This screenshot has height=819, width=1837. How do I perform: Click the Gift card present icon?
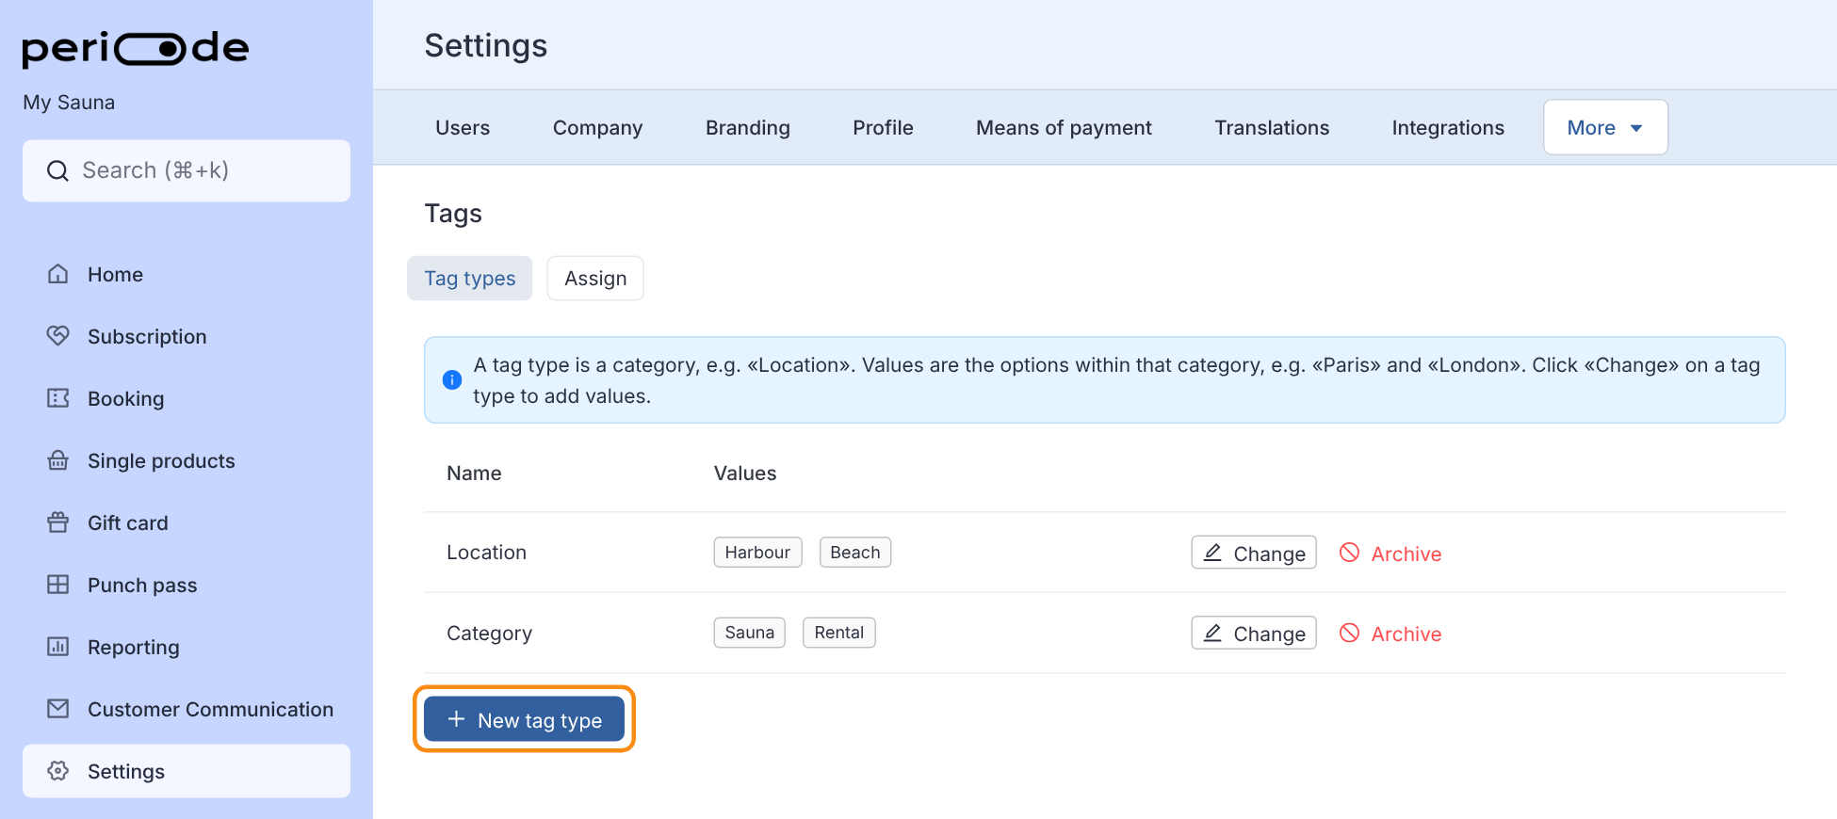[x=58, y=522]
